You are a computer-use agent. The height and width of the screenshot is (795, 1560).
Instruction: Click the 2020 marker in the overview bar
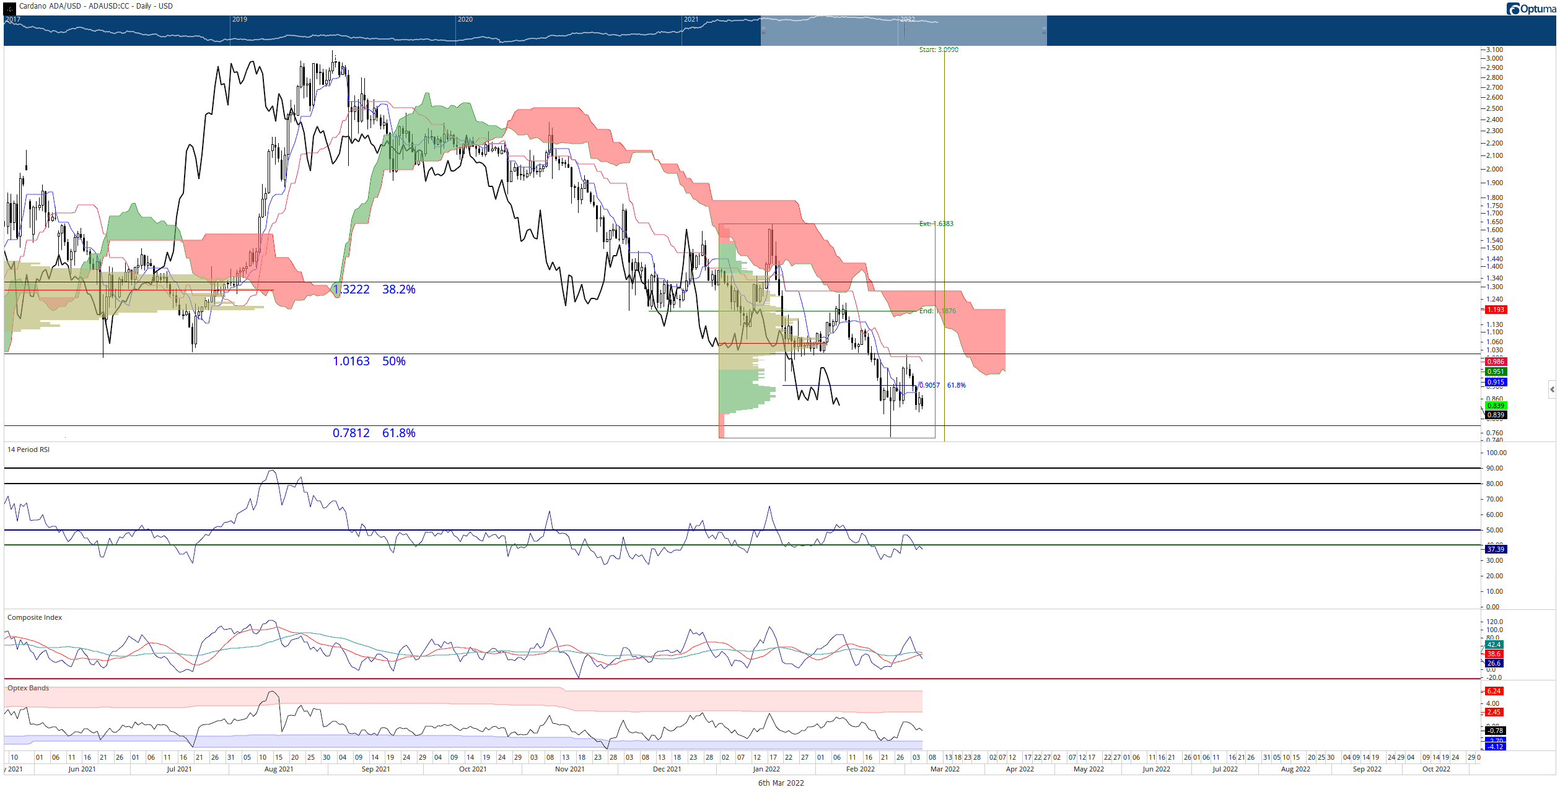click(x=465, y=19)
